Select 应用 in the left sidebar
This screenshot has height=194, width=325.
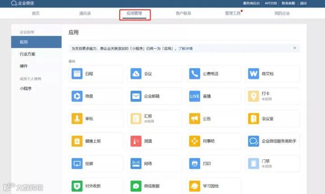tap(36, 42)
